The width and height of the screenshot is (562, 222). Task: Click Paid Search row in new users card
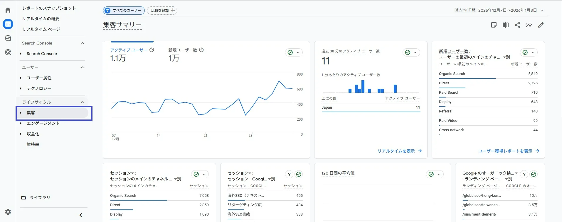488,93
